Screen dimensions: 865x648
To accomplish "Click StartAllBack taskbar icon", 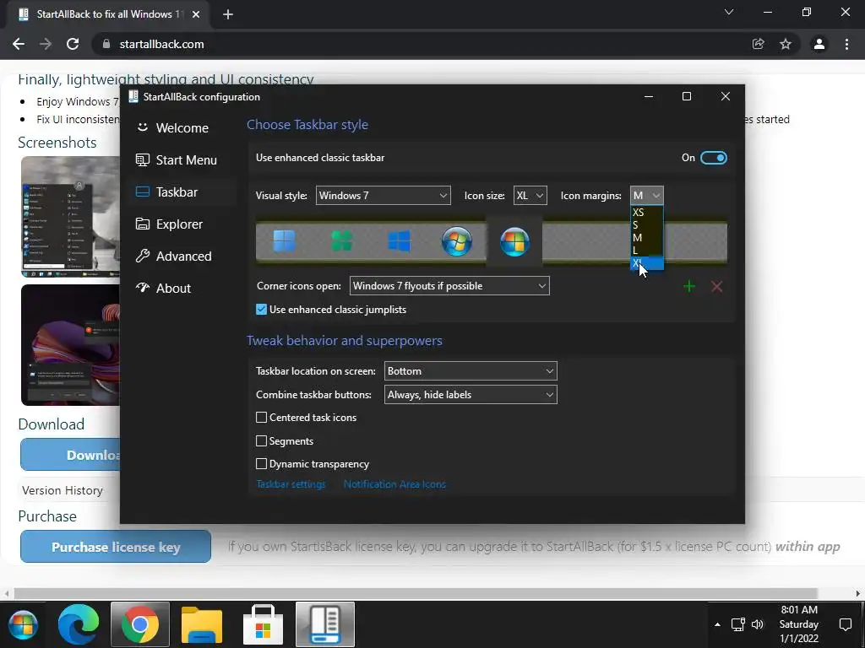I will [325, 625].
